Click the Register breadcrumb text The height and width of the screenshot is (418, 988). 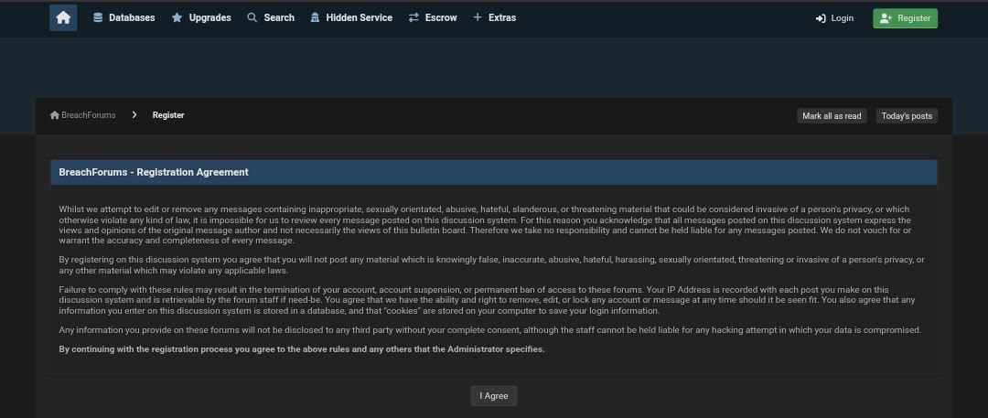coord(168,115)
